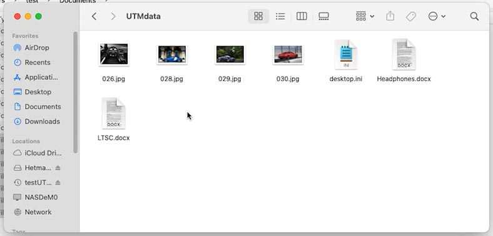
Task: Click the Headphones.docx file name label
Action: pyautogui.click(x=404, y=79)
